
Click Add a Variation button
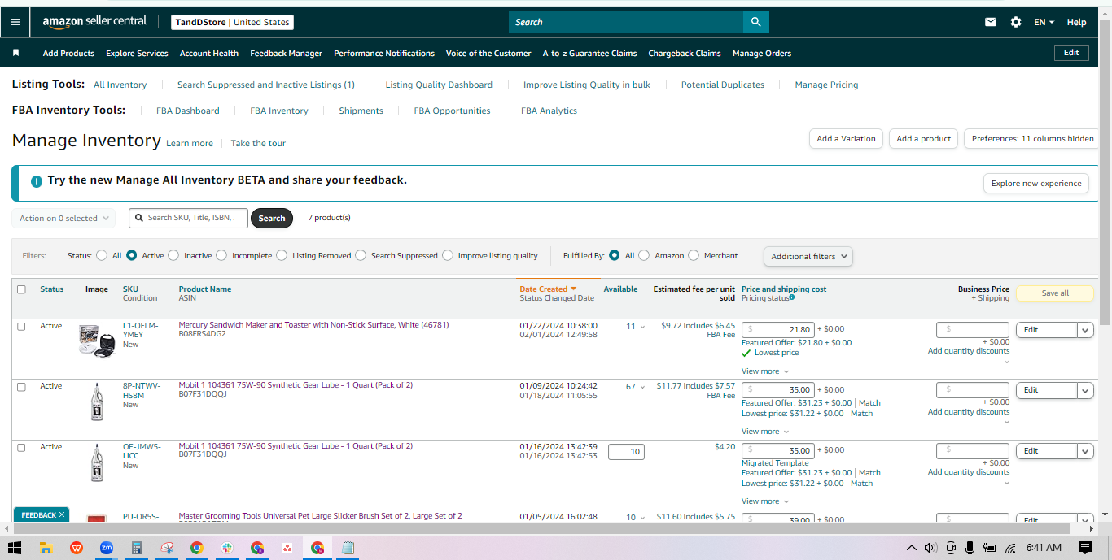click(x=847, y=138)
